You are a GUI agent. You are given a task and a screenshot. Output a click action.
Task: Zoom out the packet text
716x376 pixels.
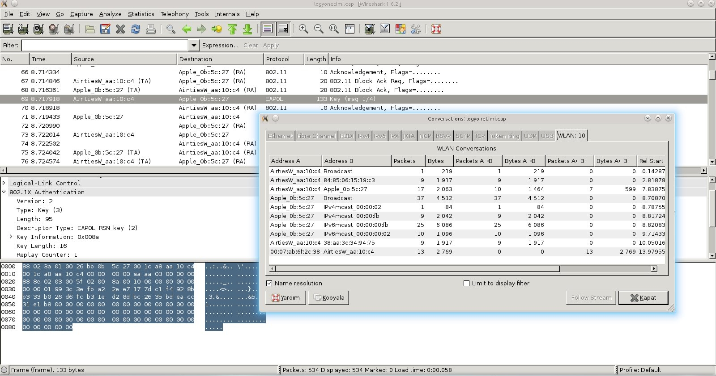[319, 29]
